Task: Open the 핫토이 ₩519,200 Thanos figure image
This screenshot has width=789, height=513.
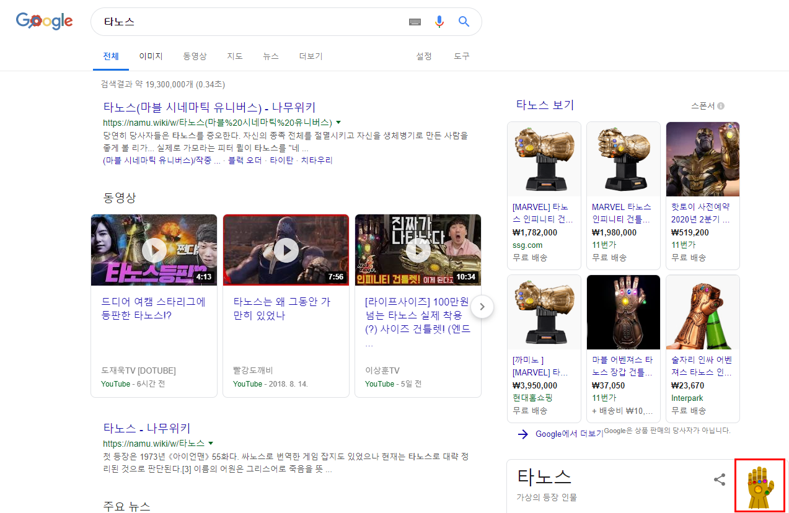Action: tap(703, 159)
